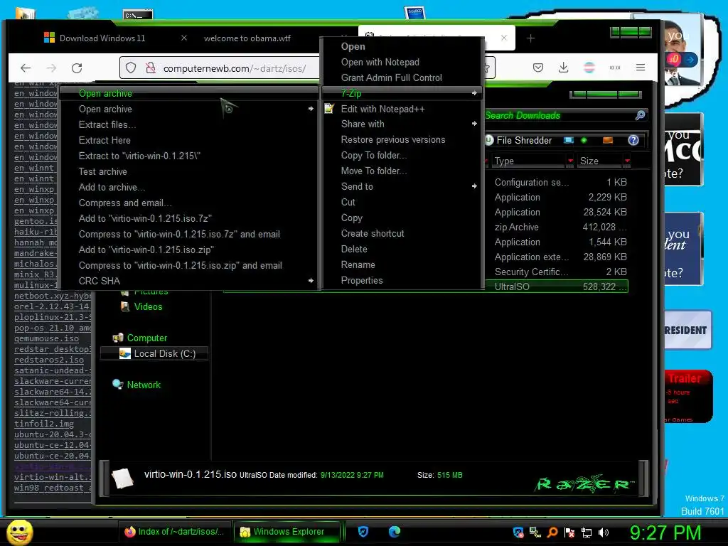Screen dimensions: 728x546
Task: Click the blue monitor icon beside File Shredder
Action: [569, 140]
